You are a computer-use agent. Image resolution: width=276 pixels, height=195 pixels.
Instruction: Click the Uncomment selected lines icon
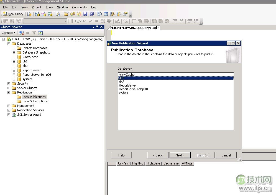[x=182, y=21]
